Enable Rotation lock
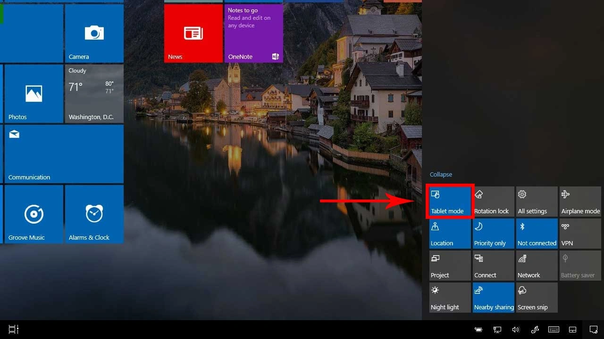The width and height of the screenshot is (604, 339). pos(493,201)
